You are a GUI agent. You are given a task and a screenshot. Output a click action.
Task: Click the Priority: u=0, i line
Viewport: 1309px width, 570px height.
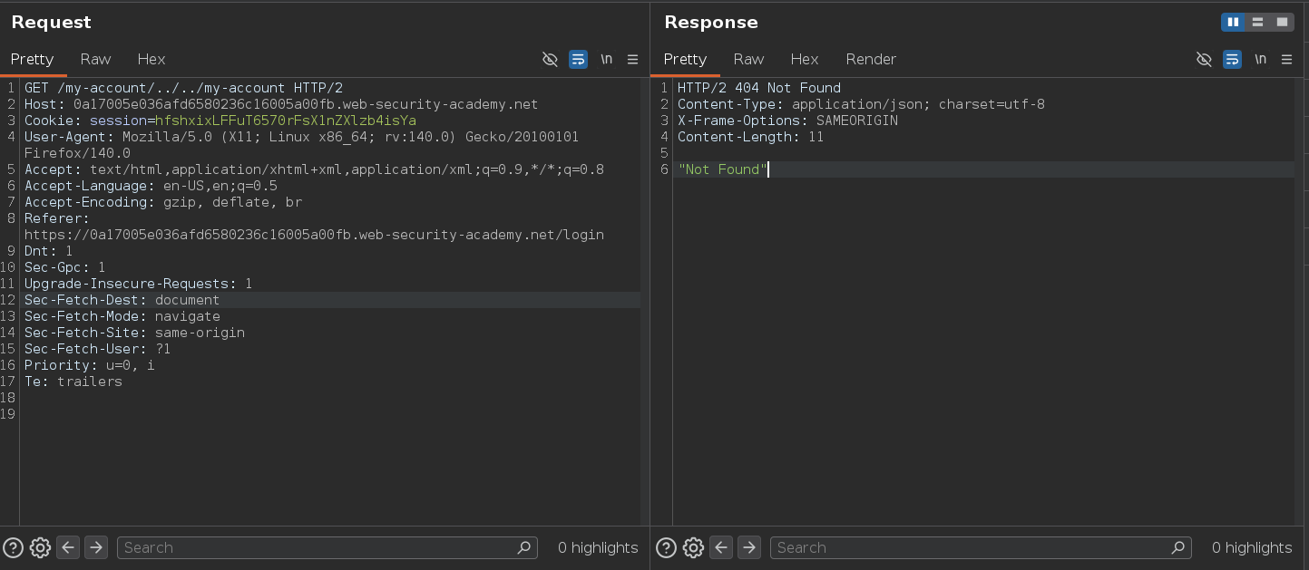coord(89,365)
